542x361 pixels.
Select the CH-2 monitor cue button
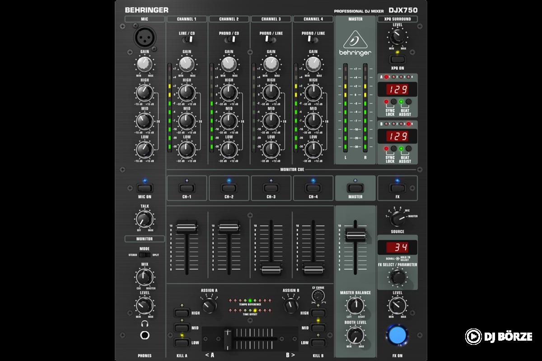pyautogui.click(x=229, y=188)
